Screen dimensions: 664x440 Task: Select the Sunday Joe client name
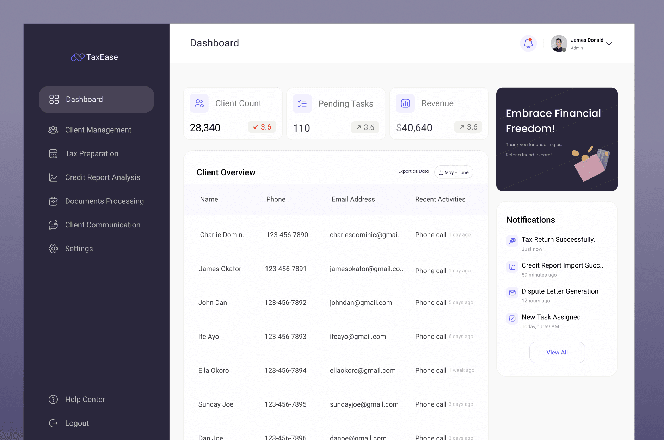(x=216, y=404)
